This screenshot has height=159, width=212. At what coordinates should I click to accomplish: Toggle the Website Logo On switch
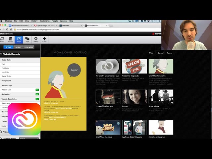(37, 90)
